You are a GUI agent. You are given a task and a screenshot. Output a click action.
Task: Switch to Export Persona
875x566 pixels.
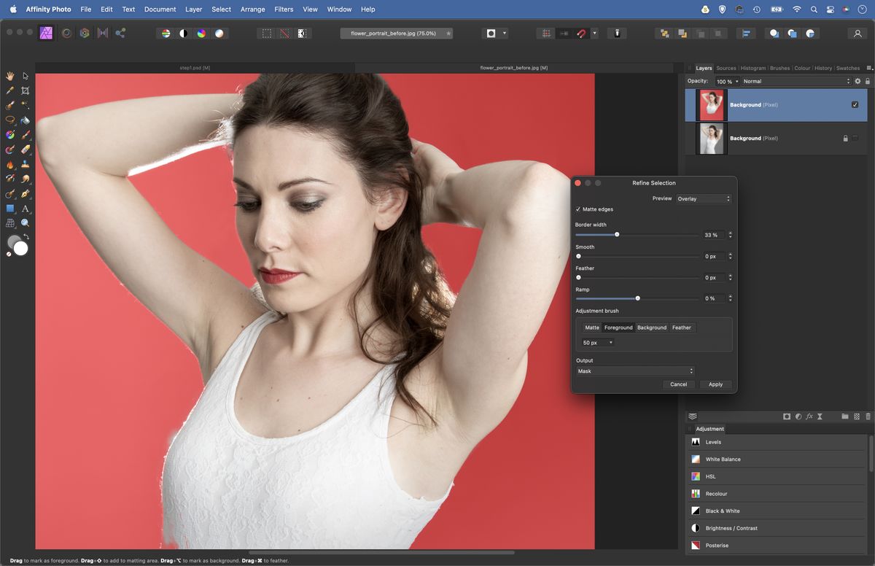[120, 33]
